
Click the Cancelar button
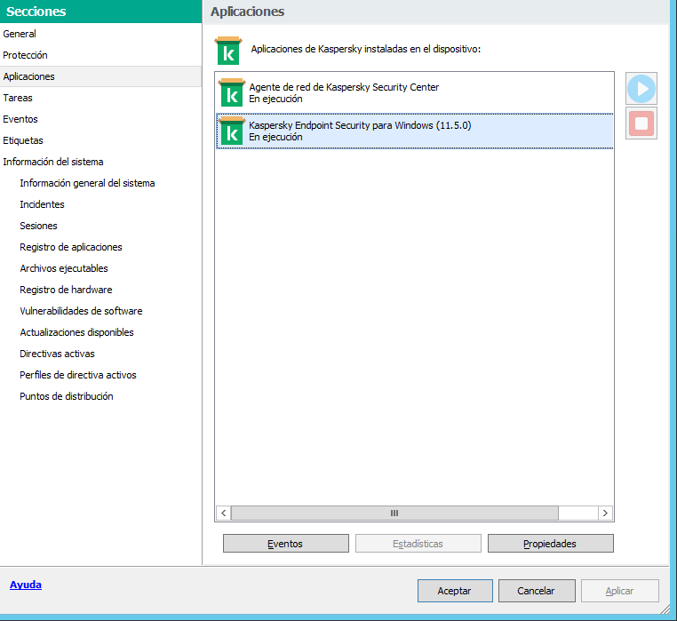pos(537,591)
